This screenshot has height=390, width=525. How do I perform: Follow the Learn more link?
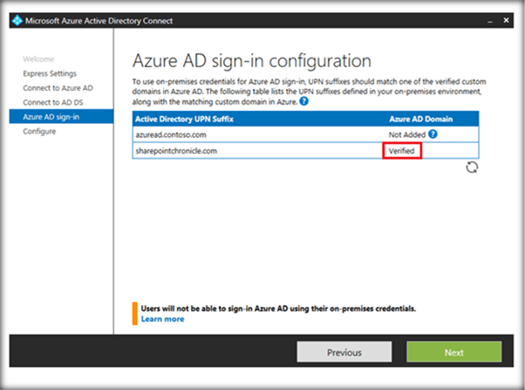tap(162, 319)
